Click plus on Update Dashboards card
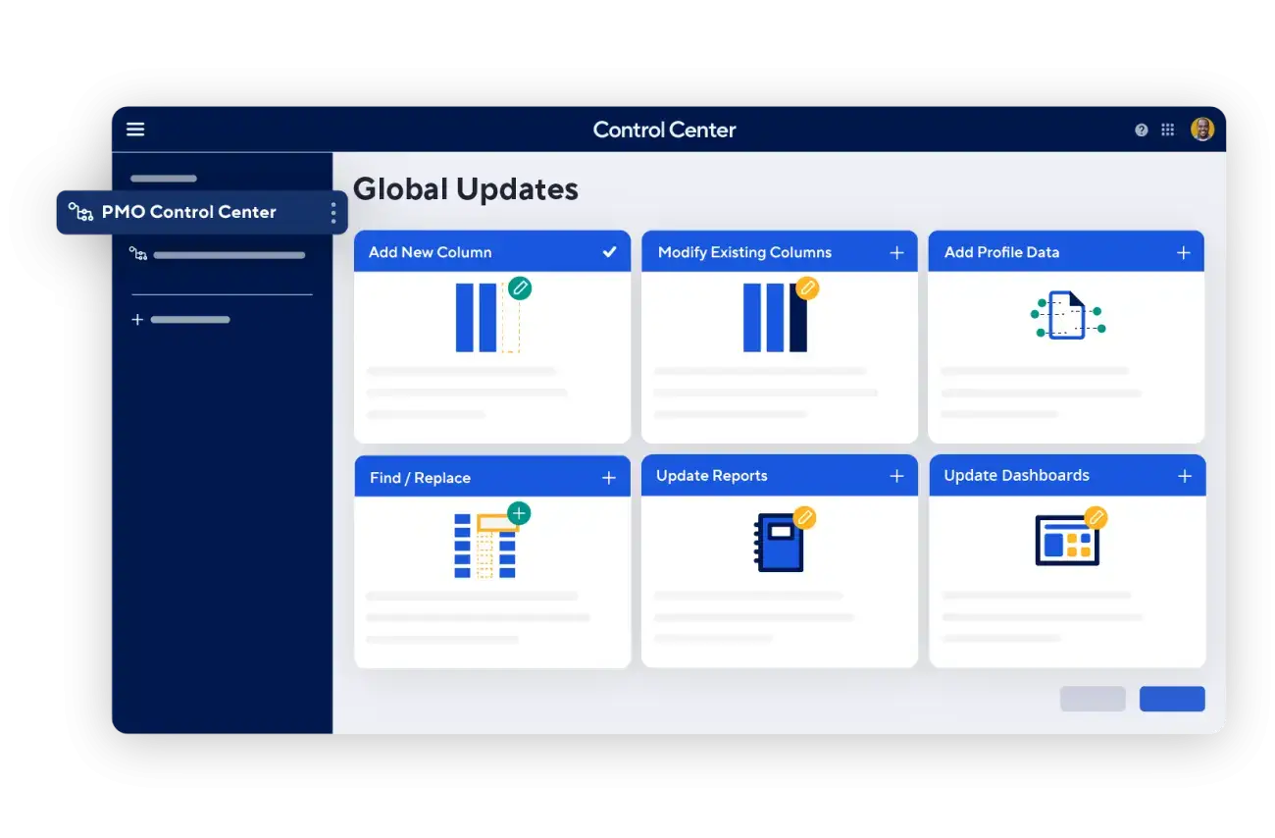This screenshot has height=838, width=1275. (x=1185, y=476)
